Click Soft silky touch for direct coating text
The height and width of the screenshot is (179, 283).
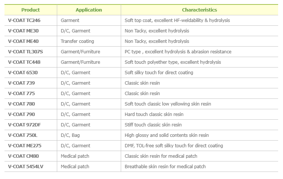(159, 73)
